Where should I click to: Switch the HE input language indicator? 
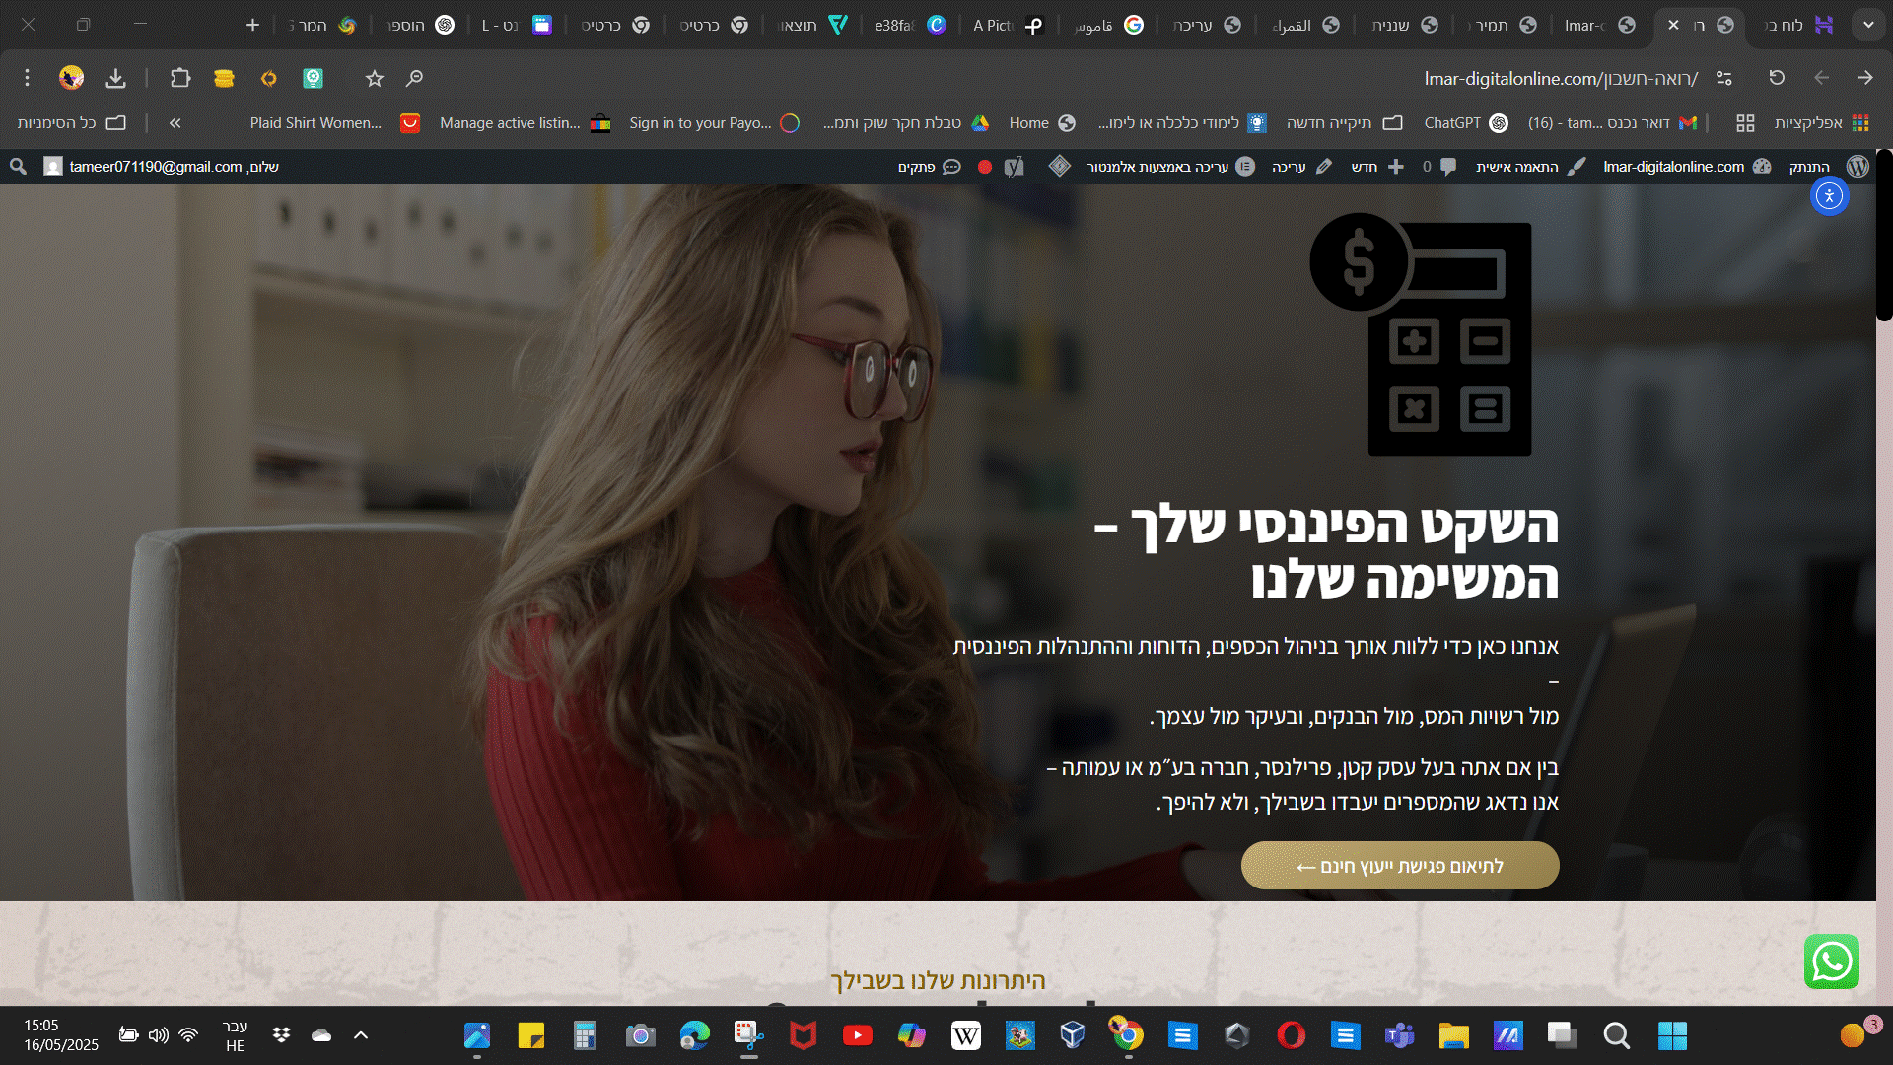[235, 1035]
